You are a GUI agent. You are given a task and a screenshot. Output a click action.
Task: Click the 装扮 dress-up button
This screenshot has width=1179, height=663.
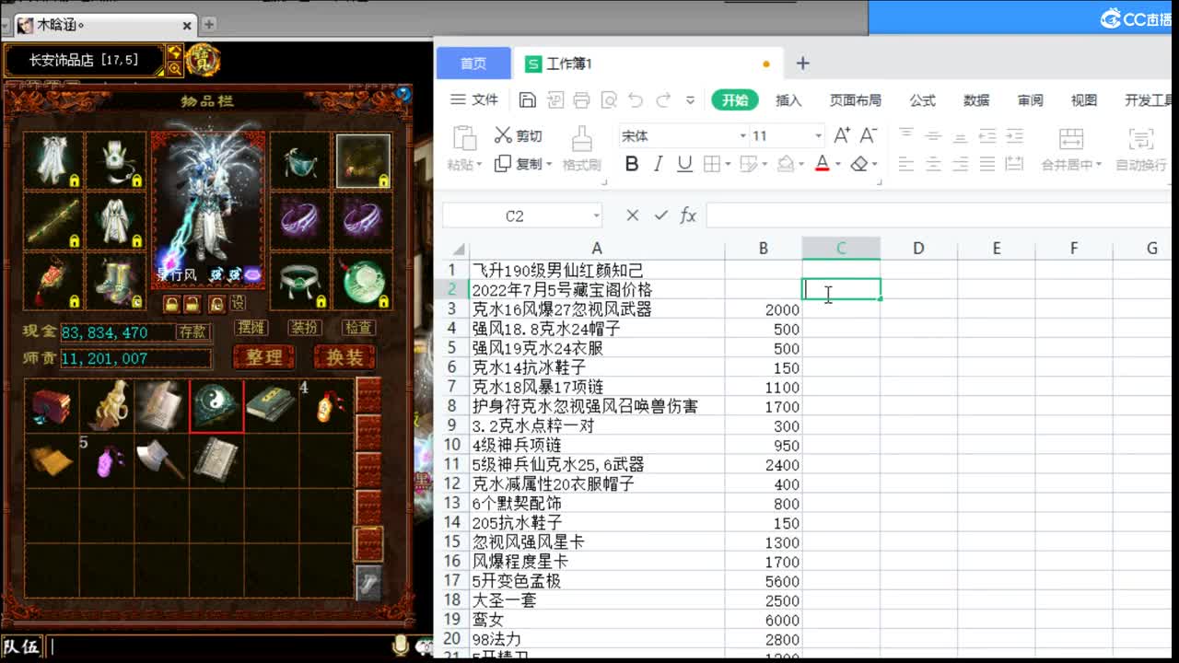click(x=304, y=328)
